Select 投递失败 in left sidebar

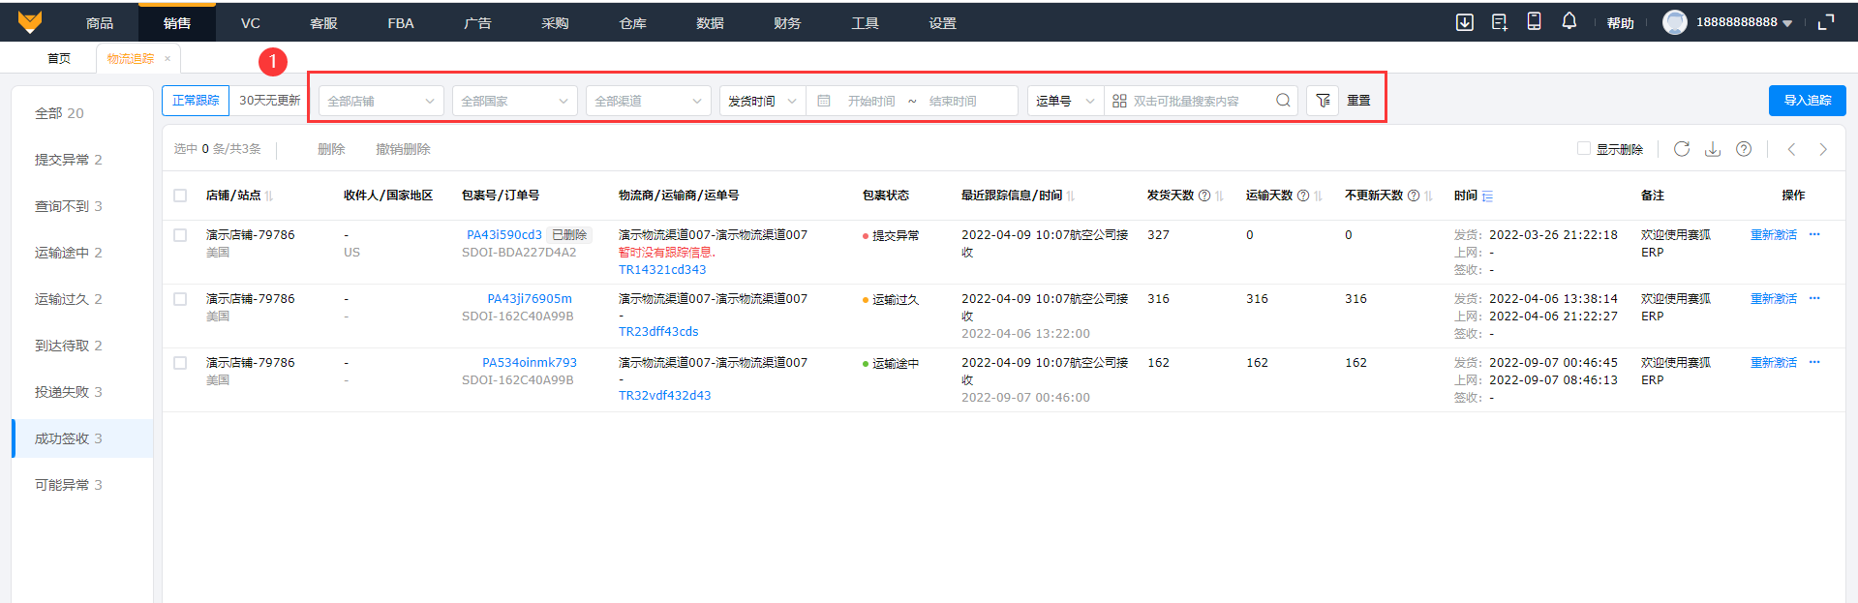coord(68,392)
